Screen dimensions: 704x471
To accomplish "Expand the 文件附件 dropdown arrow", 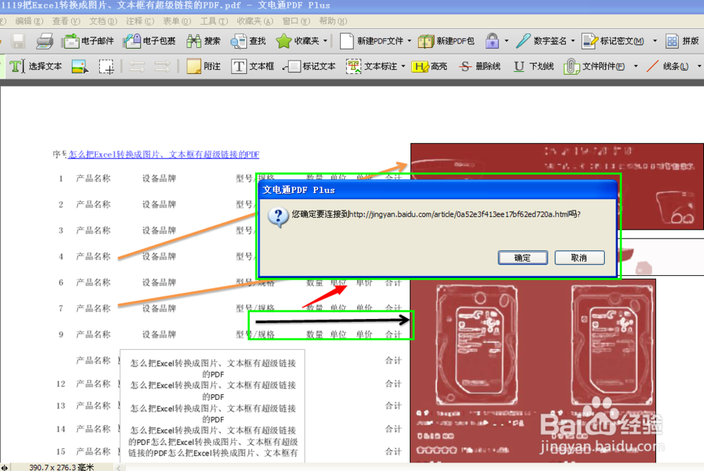I will 636,66.
